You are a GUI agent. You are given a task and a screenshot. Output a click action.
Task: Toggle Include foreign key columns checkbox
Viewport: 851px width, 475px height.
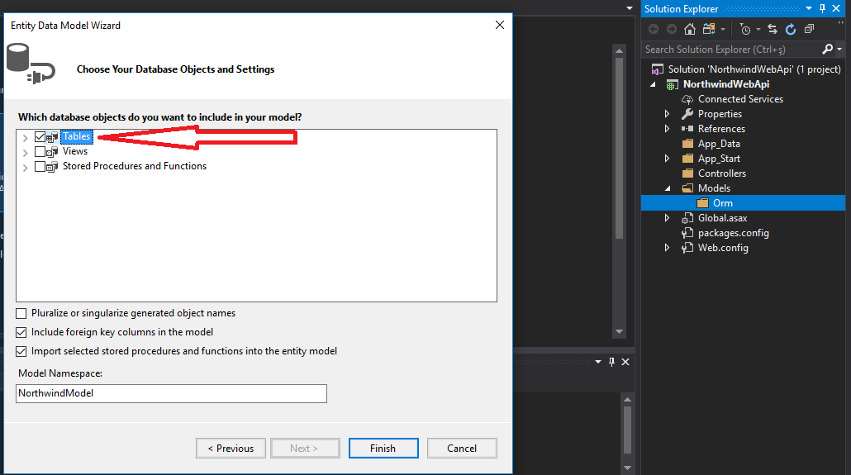[21, 333]
